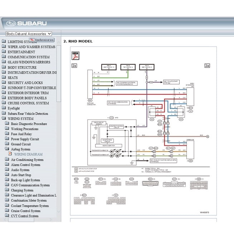
Task: Click the EyeSight folder icon
Action: point(4,108)
